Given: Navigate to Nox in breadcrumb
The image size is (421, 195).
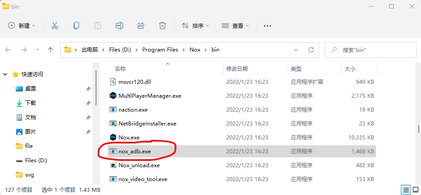Looking at the screenshot, I should click(195, 50).
